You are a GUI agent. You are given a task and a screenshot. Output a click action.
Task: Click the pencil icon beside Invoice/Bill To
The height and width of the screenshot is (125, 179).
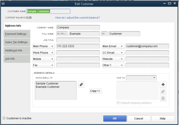[81, 84]
